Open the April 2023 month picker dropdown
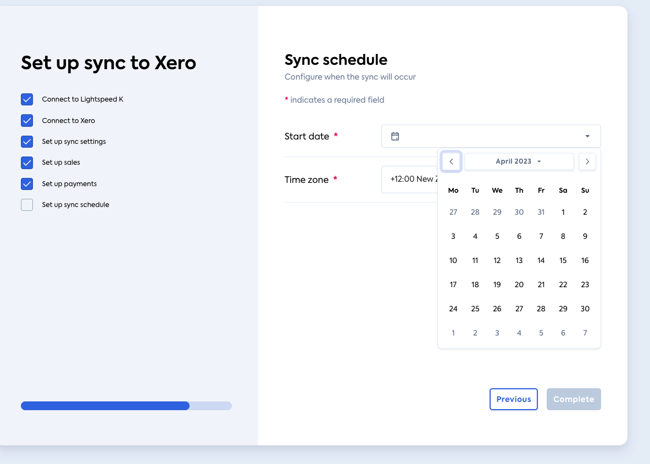Image resolution: width=650 pixels, height=464 pixels. point(519,161)
